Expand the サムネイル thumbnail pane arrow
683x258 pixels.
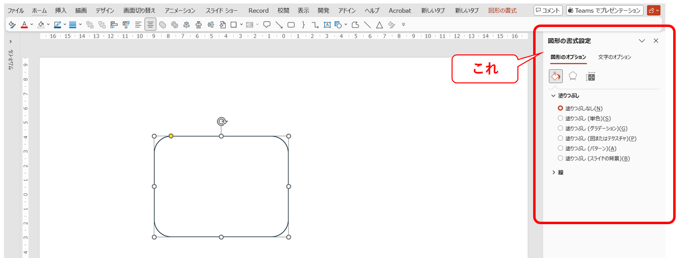(11, 42)
